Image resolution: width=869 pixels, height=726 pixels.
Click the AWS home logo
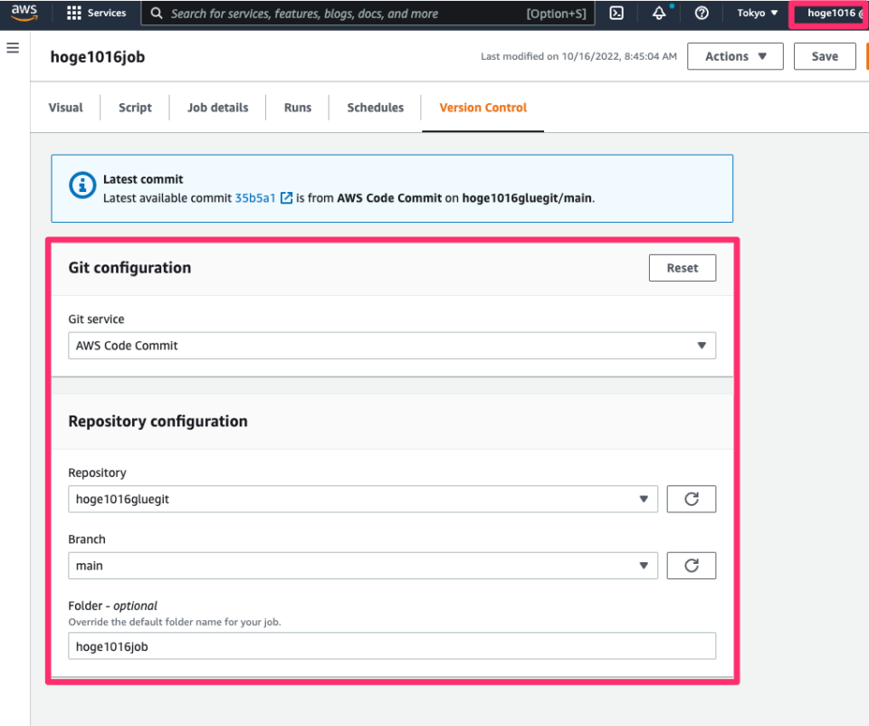(x=24, y=13)
